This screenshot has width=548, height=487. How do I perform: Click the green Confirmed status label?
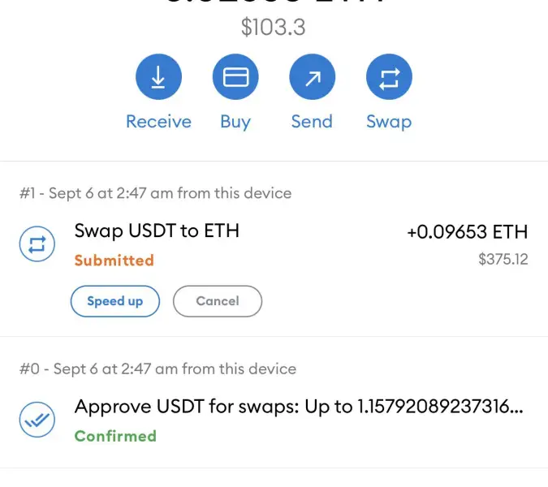[115, 436]
